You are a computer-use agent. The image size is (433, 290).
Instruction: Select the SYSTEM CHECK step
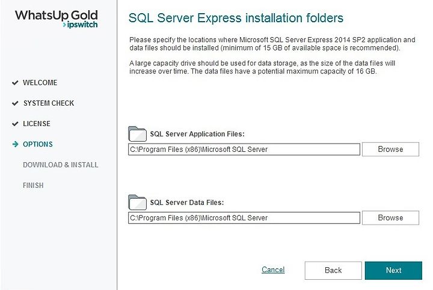49,103
